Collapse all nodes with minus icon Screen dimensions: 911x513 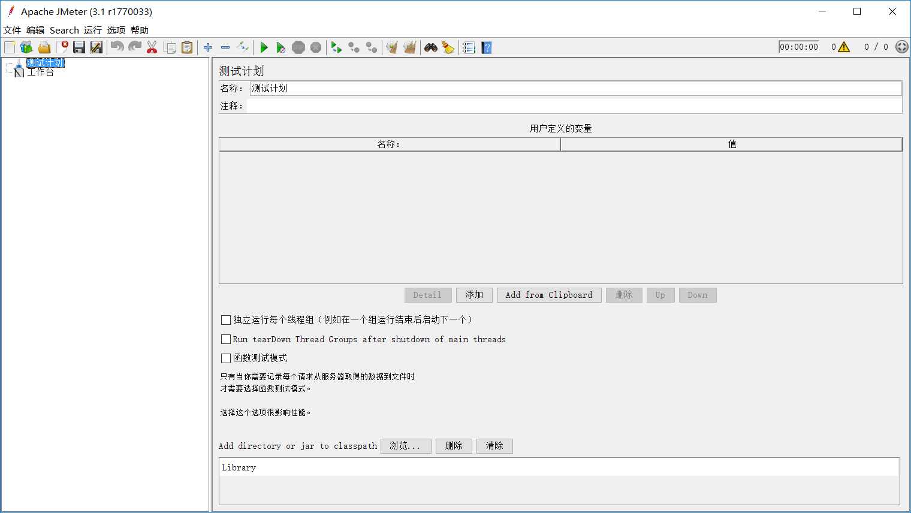click(225, 47)
